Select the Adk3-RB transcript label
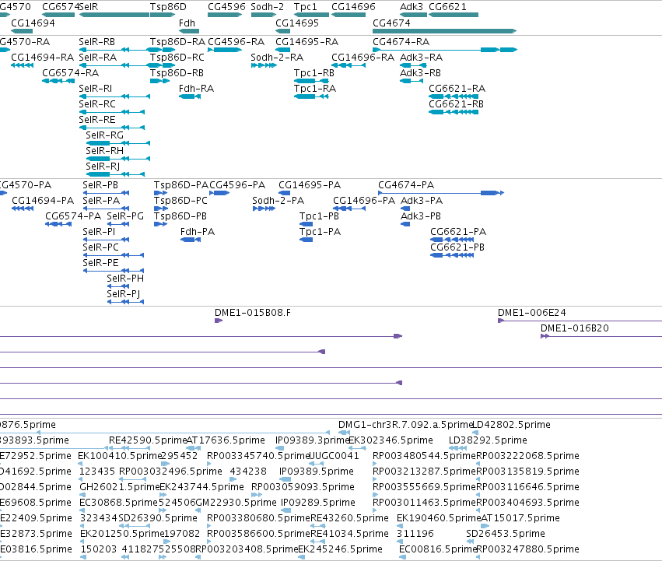 (x=420, y=73)
